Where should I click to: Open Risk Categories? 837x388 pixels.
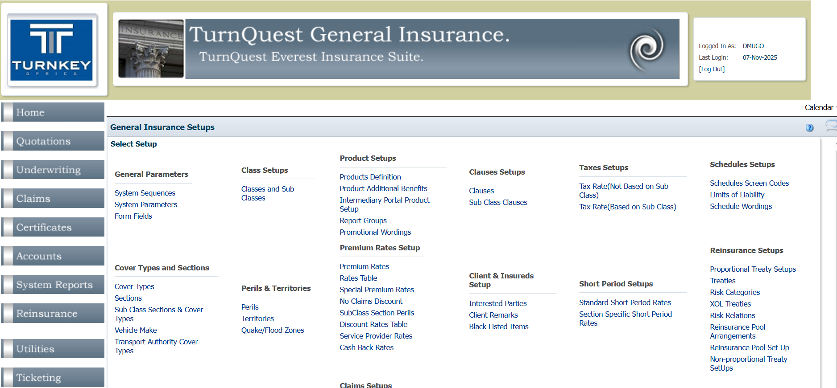tap(735, 292)
